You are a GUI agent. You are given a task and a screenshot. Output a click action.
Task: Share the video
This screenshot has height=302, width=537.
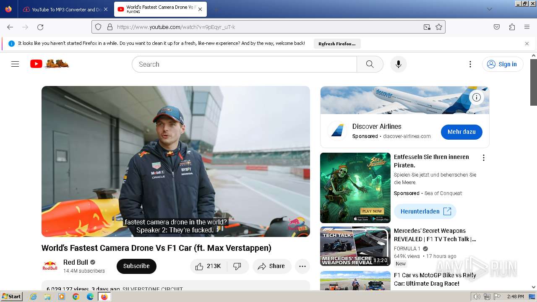click(x=271, y=266)
